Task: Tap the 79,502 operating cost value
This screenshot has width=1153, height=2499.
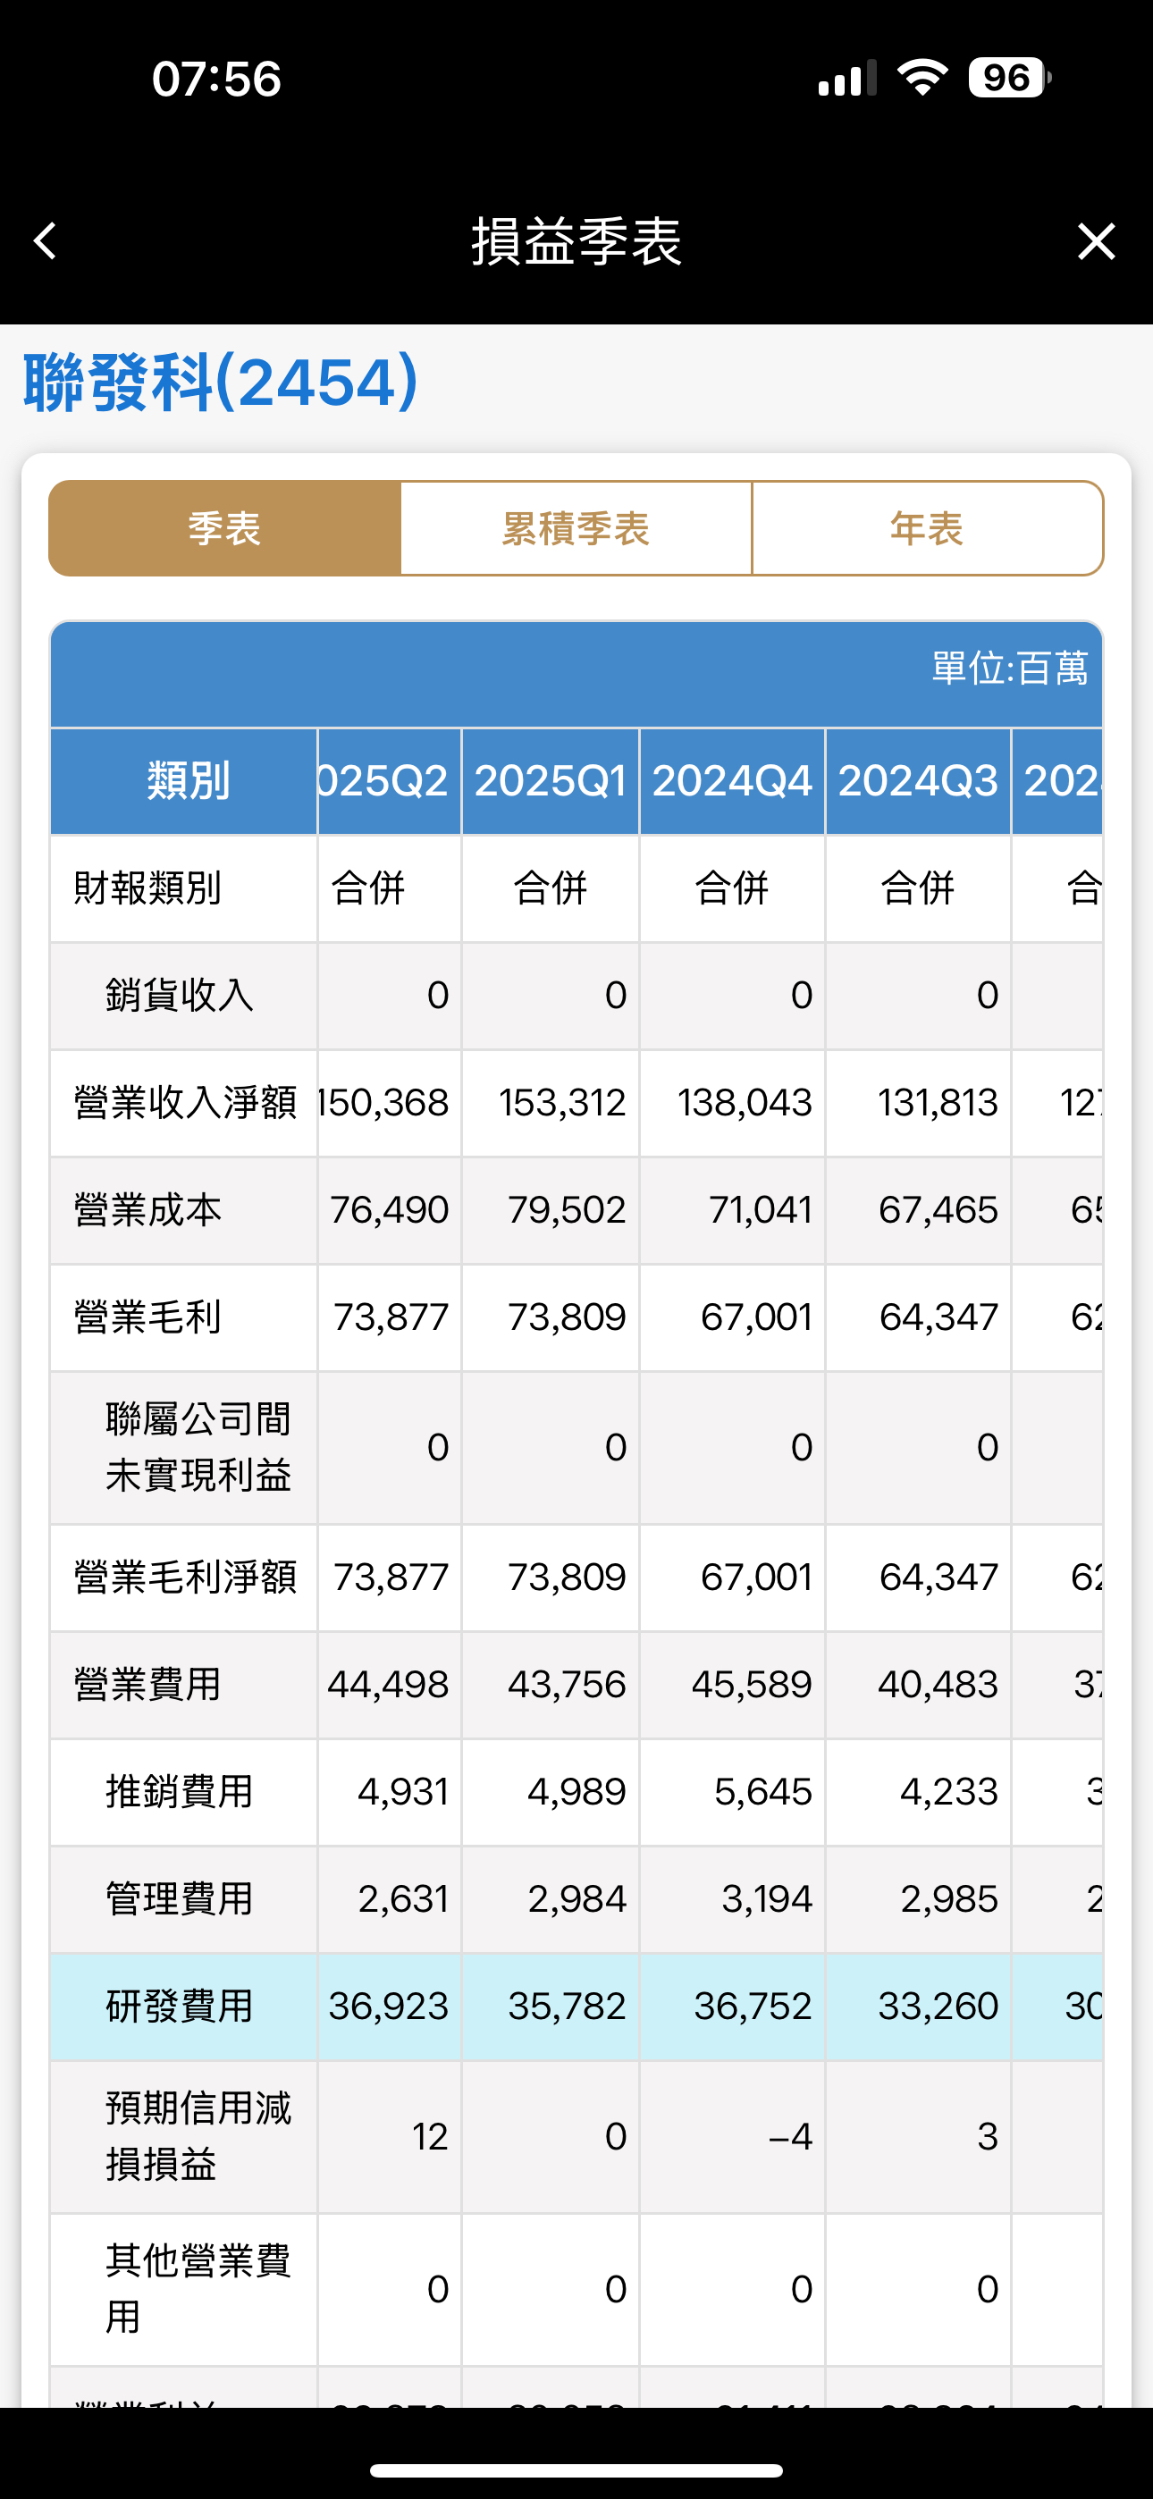Action: [x=567, y=1211]
